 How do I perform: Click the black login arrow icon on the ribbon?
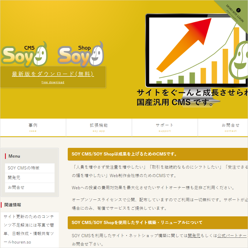point(239,9)
